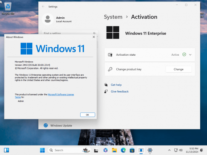Open the Give feedback link

click(x=120, y=91)
